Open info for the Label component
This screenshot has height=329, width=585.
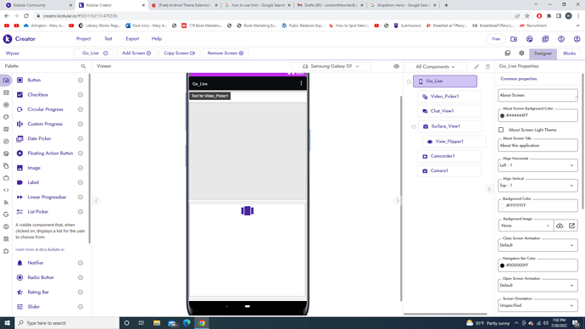click(x=81, y=182)
